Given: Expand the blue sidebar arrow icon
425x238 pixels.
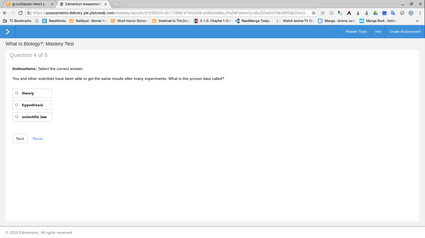Looking at the screenshot, I should point(7,32).
